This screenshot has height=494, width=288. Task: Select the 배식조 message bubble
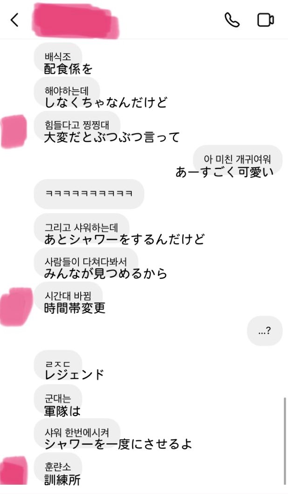pyautogui.click(x=58, y=57)
